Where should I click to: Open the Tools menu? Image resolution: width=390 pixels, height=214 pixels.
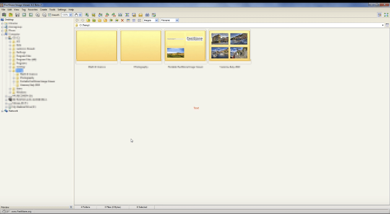tap(52, 9)
